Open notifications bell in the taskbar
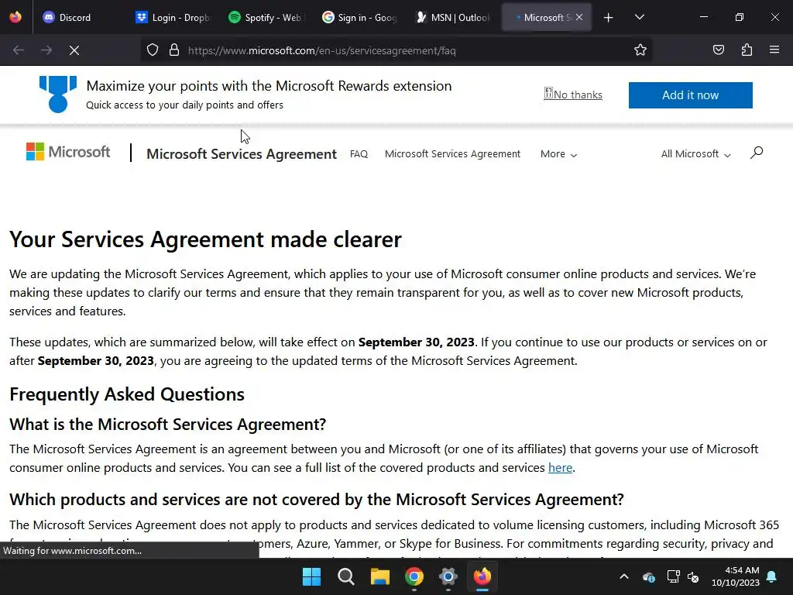The image size is (793, 595). [772, 576]
